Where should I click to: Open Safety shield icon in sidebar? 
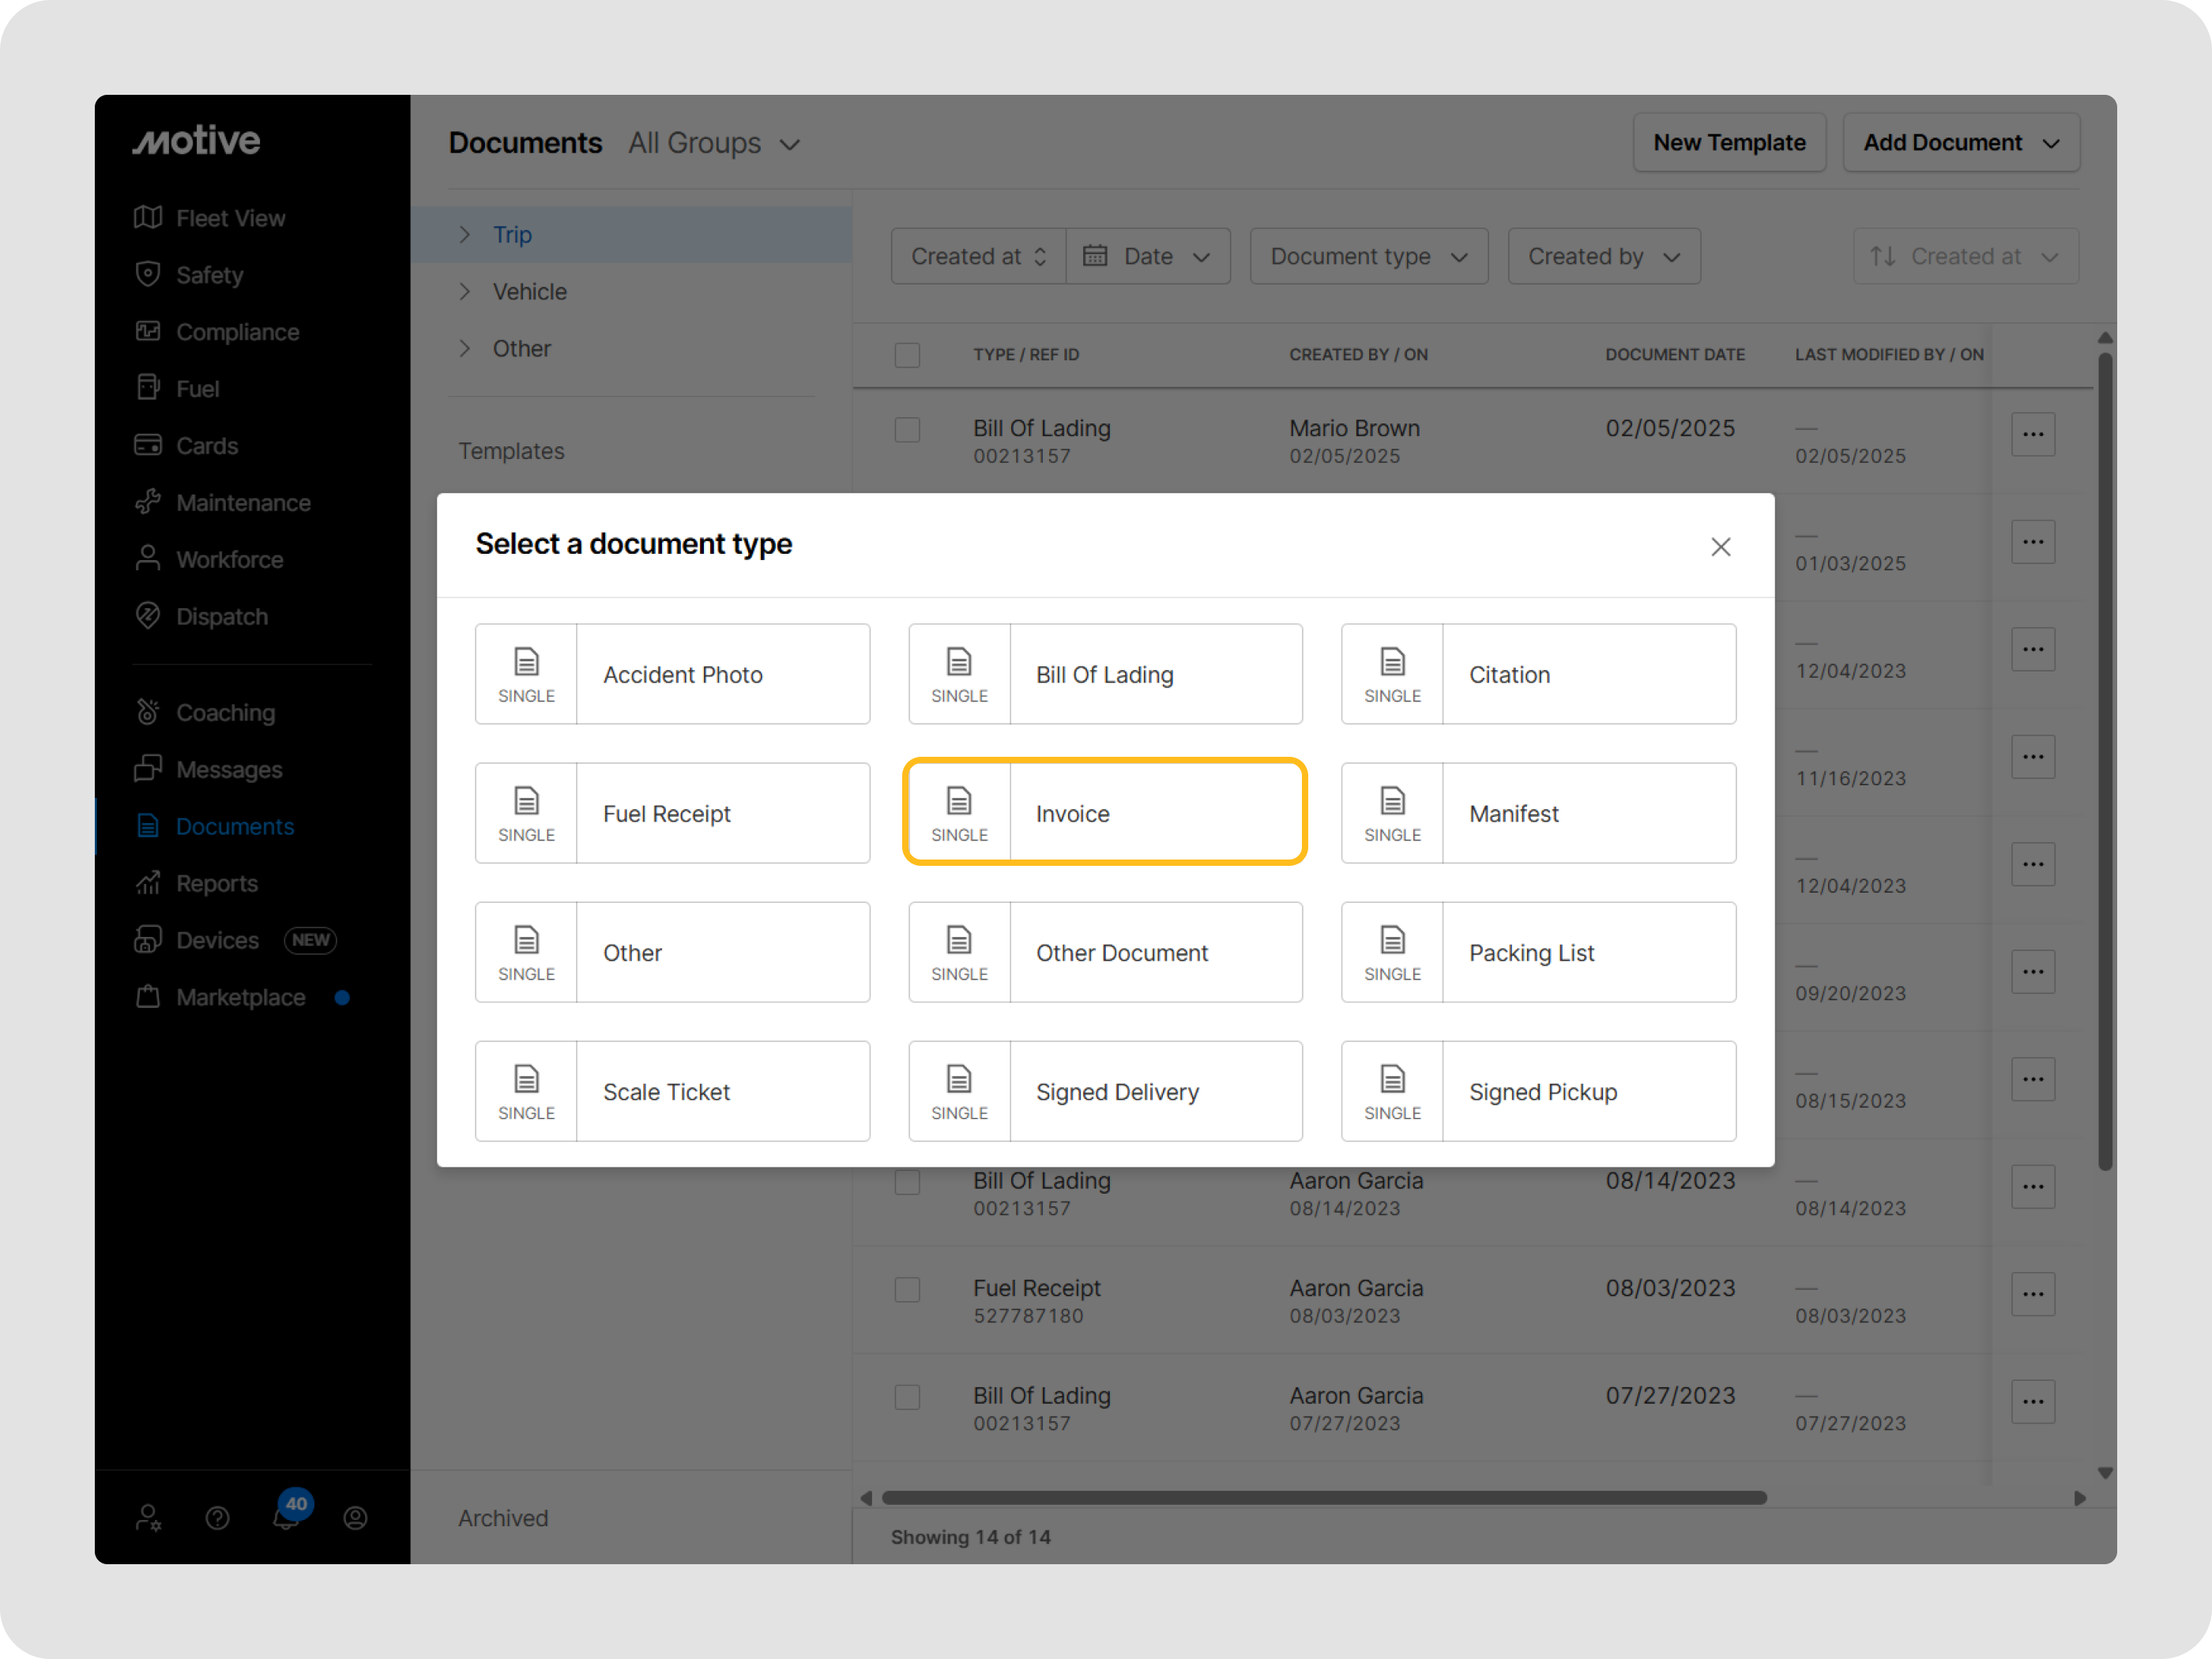[x=148, y=274]
